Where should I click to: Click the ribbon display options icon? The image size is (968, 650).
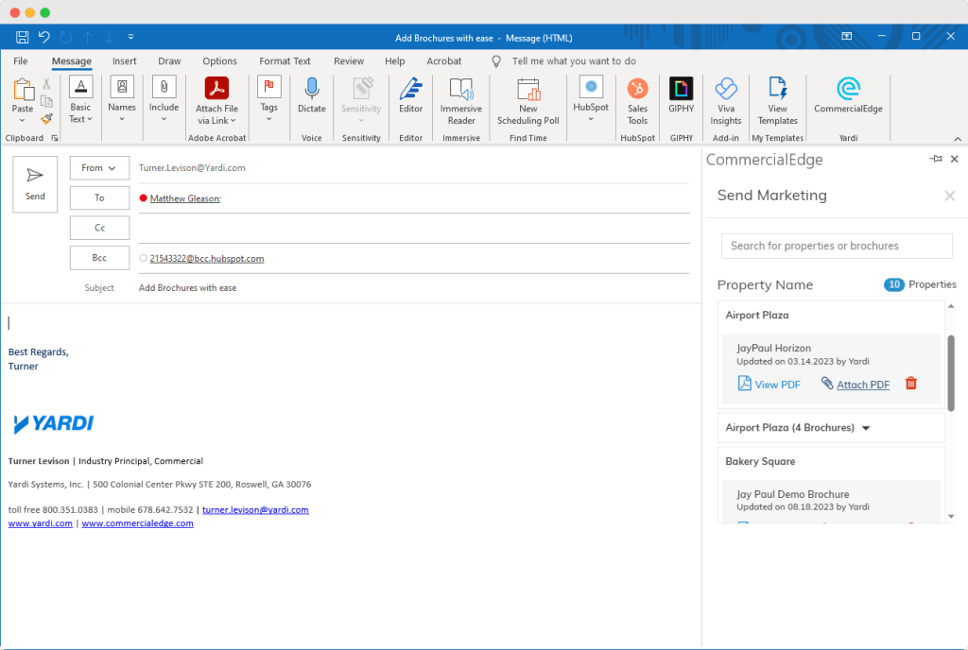(846, 37)
